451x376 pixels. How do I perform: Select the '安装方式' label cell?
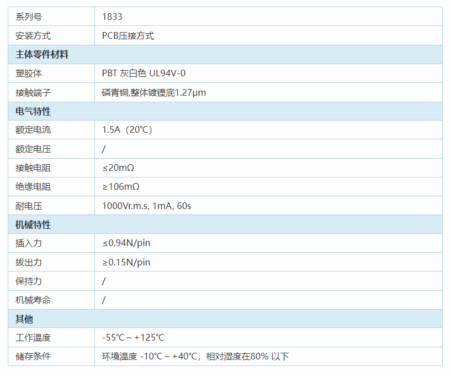51,36
